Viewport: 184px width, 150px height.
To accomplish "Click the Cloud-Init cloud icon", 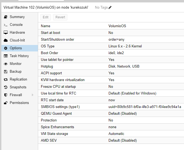I will pos(5,40).
